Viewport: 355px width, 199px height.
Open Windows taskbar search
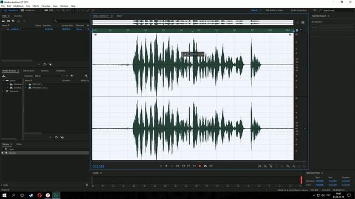point(13,195)
